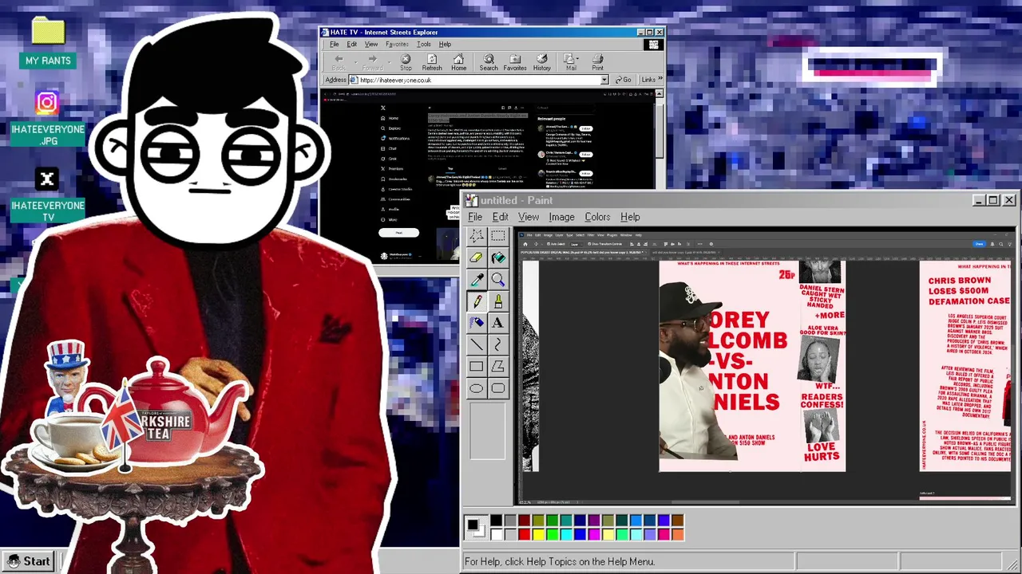Open the View menu in Paint

point(529,217)
